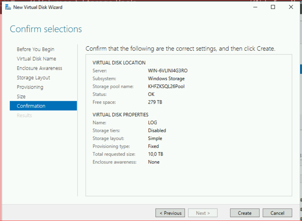Maximize the wizard window

[x=273, y=7]
